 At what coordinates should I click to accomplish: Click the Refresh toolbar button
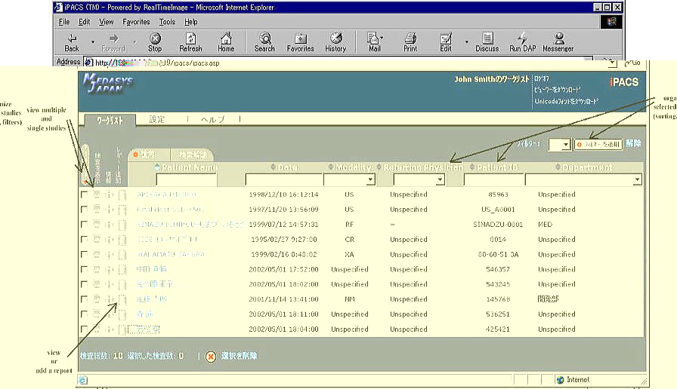pyautogui.click(x=190, y=41)
